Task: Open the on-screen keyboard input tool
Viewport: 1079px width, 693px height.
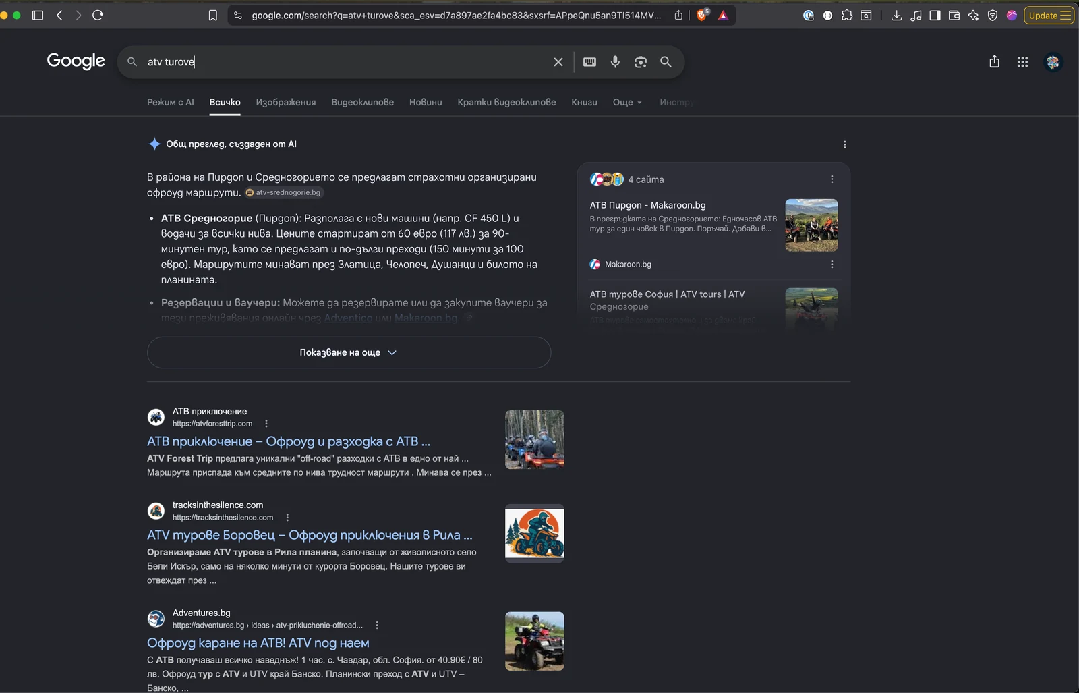Action: tap(589, 61)
